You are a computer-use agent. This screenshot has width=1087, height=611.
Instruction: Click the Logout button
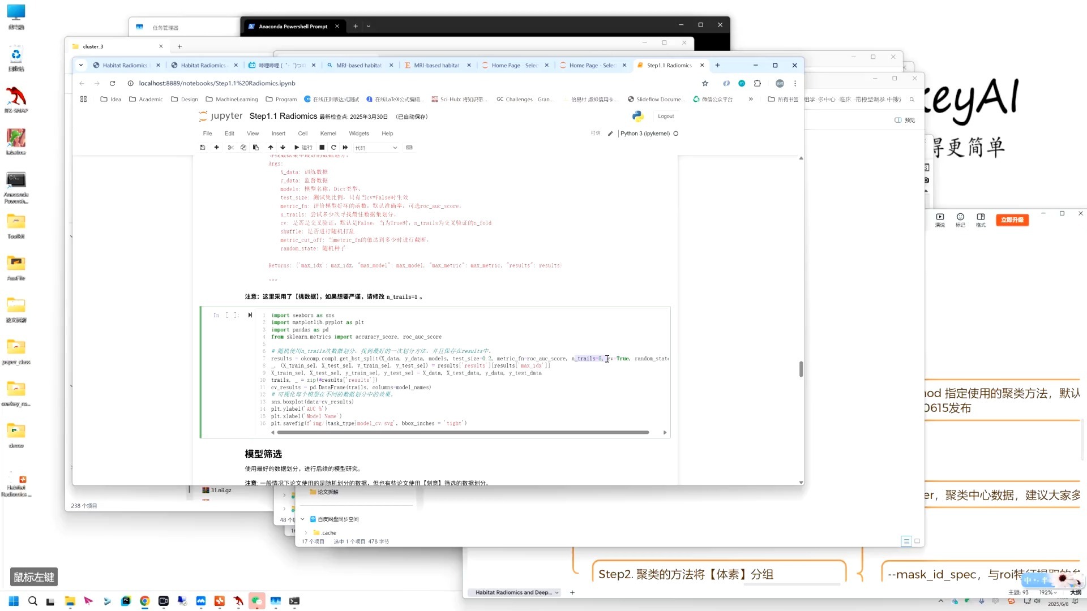click(x=666, y=116)
